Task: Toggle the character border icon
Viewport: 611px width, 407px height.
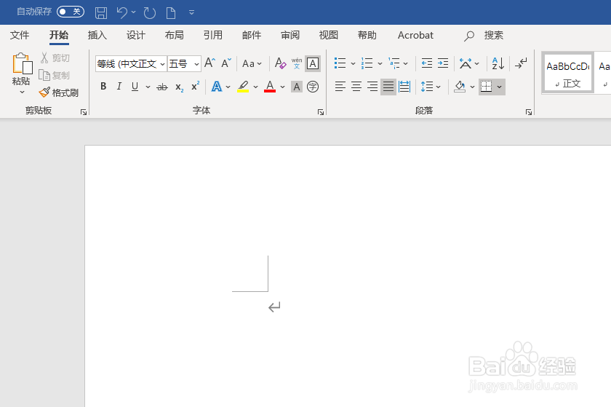Action: pyautogui.click(x=313, y=63)
